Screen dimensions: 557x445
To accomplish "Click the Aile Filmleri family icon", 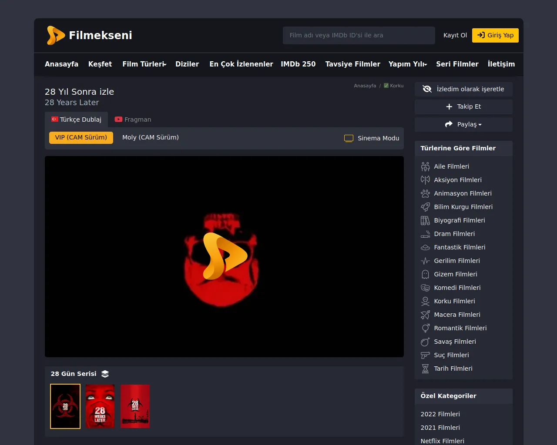I will (425, 166).
